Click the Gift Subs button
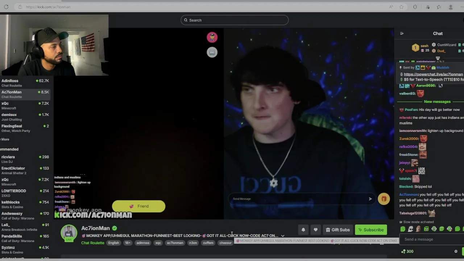 coord(337,230)
